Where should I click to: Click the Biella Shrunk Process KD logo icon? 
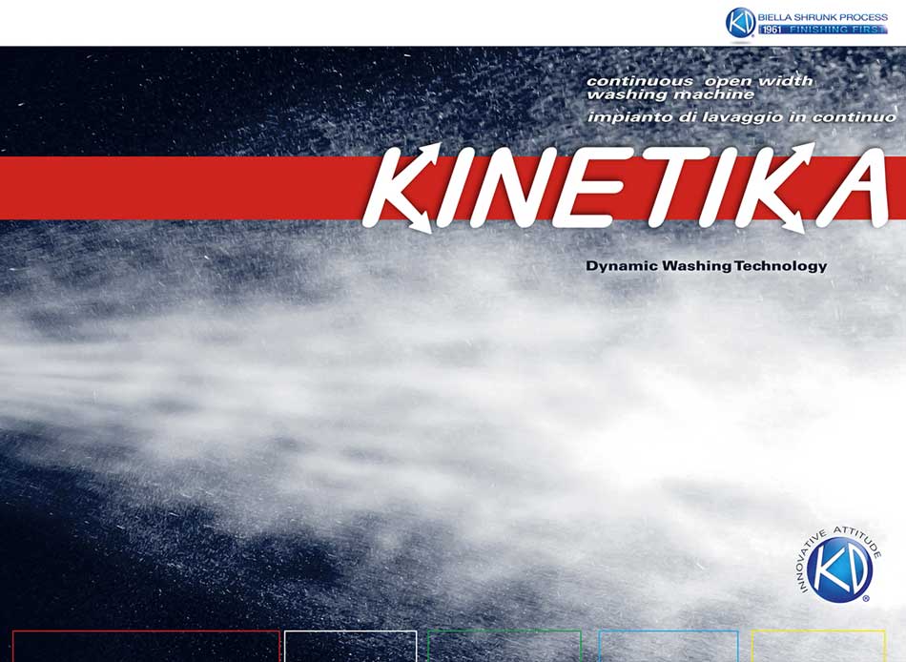tap(740, 23)
